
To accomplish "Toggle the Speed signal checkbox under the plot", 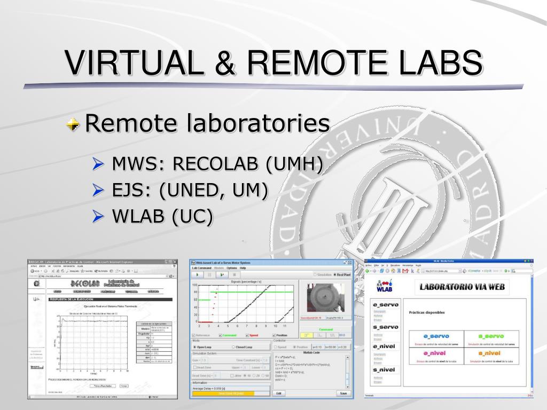I will click(x=247, y=335).
